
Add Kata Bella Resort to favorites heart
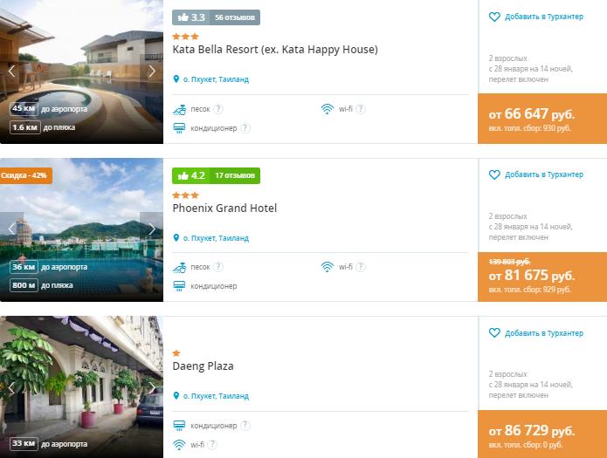[494, 17]
